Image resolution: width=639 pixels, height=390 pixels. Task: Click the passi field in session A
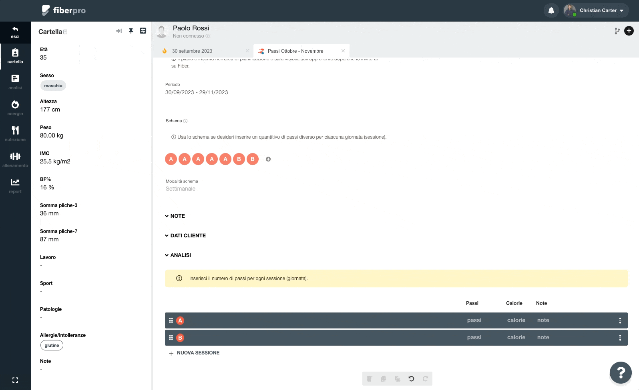click(x=474, y=320)
